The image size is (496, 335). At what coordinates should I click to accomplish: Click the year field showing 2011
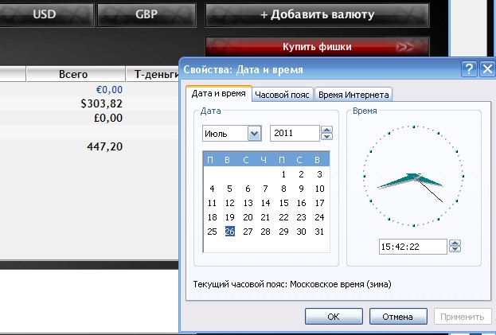tap(295, 133)
